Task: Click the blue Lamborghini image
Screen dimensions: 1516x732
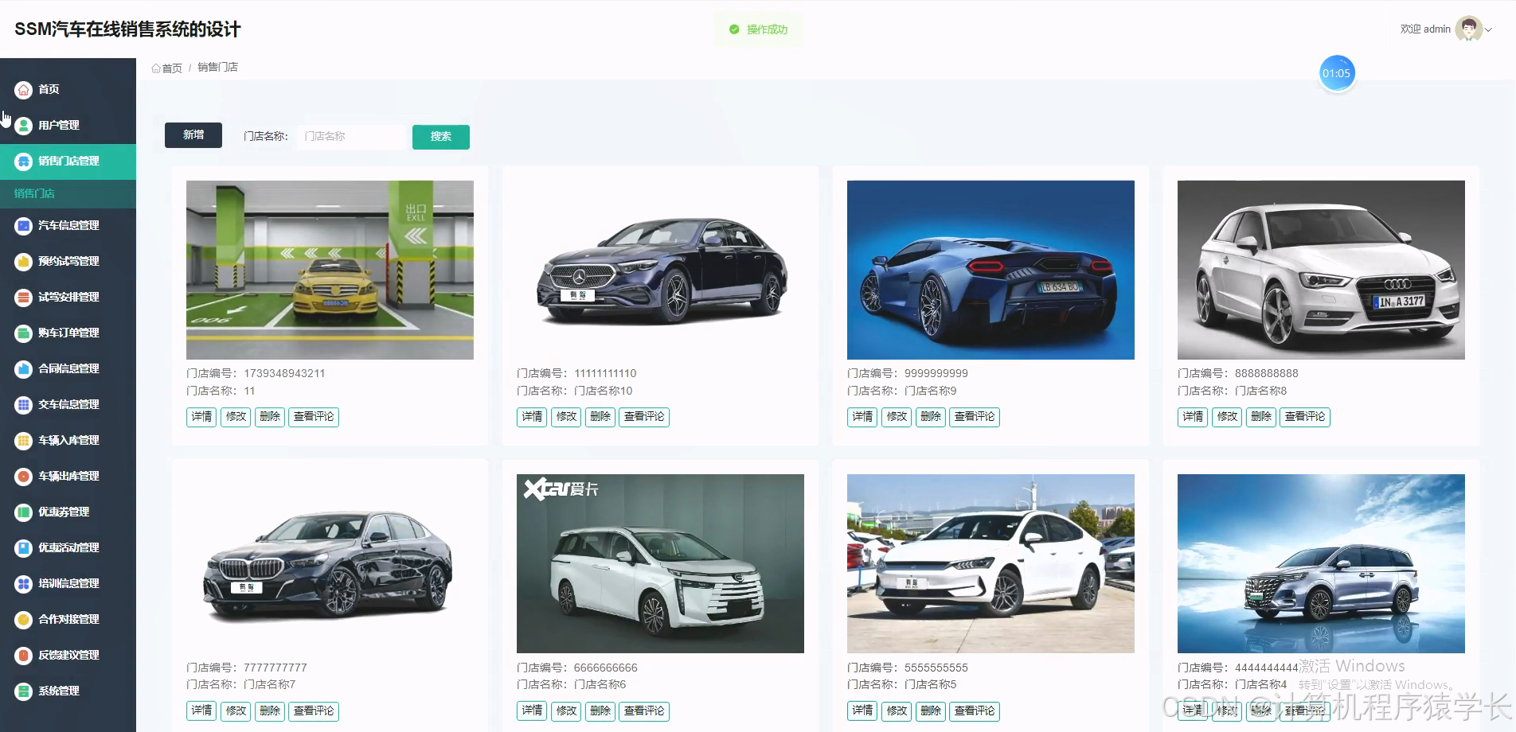Action: pyautogui.click(x=990, y=270)
